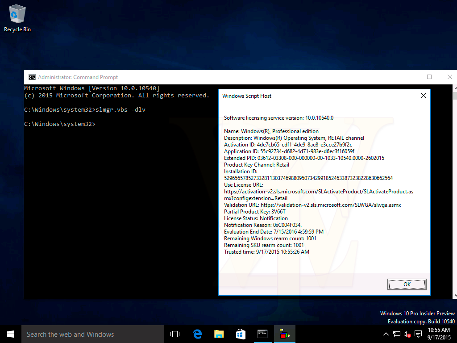Open the taskbar clock and date
Image resolution: width=457 pixels, height=343 pixels.
click(439, 334)
